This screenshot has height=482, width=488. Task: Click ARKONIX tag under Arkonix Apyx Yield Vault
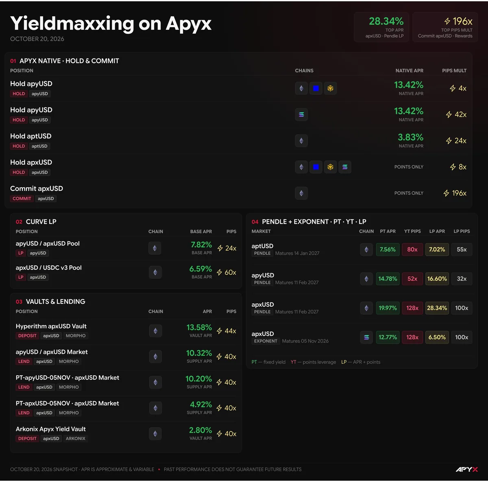[x=76, y=438]
